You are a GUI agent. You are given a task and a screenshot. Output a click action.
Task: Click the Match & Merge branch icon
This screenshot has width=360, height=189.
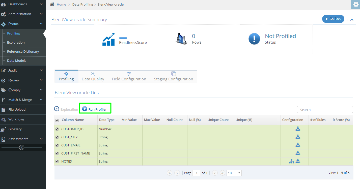[x=3, y=100]
